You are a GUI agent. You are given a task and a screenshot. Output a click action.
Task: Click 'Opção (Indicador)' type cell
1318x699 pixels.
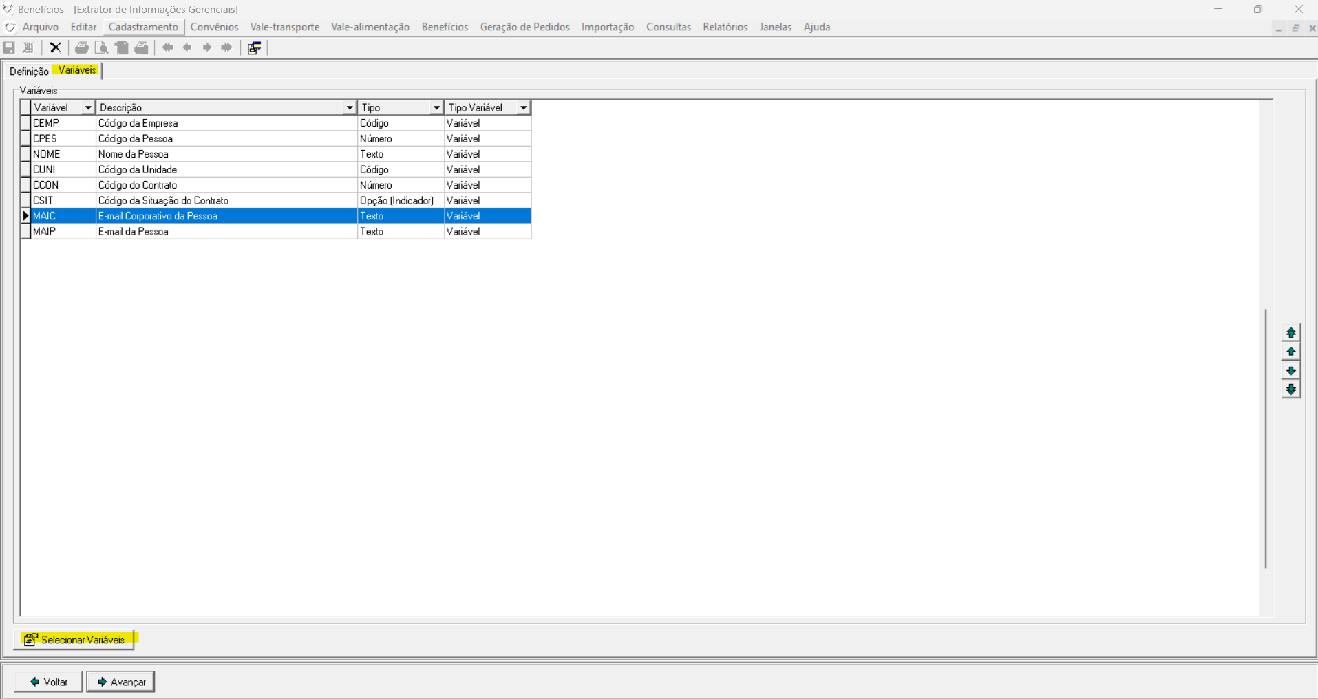(x=401, y=201)
